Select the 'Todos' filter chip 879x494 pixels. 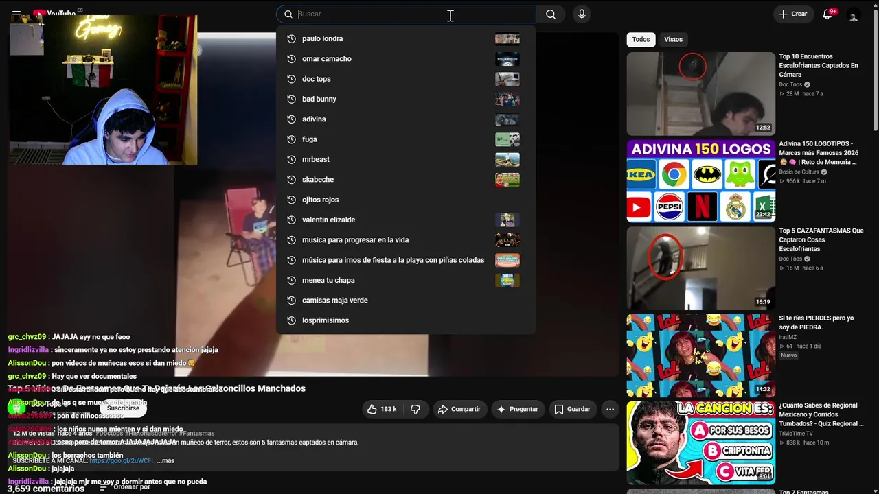641,39
